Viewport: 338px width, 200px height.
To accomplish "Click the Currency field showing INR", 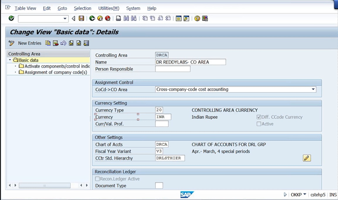I will click(x=163, y=117).
